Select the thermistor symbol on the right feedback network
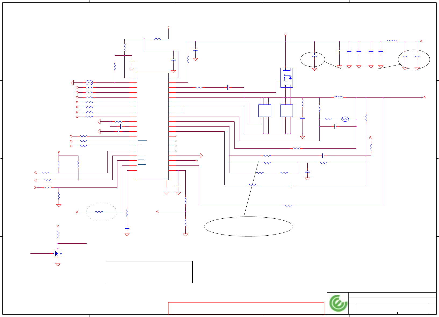This screenshot has width=439, height=317. (x=345, y=119)
